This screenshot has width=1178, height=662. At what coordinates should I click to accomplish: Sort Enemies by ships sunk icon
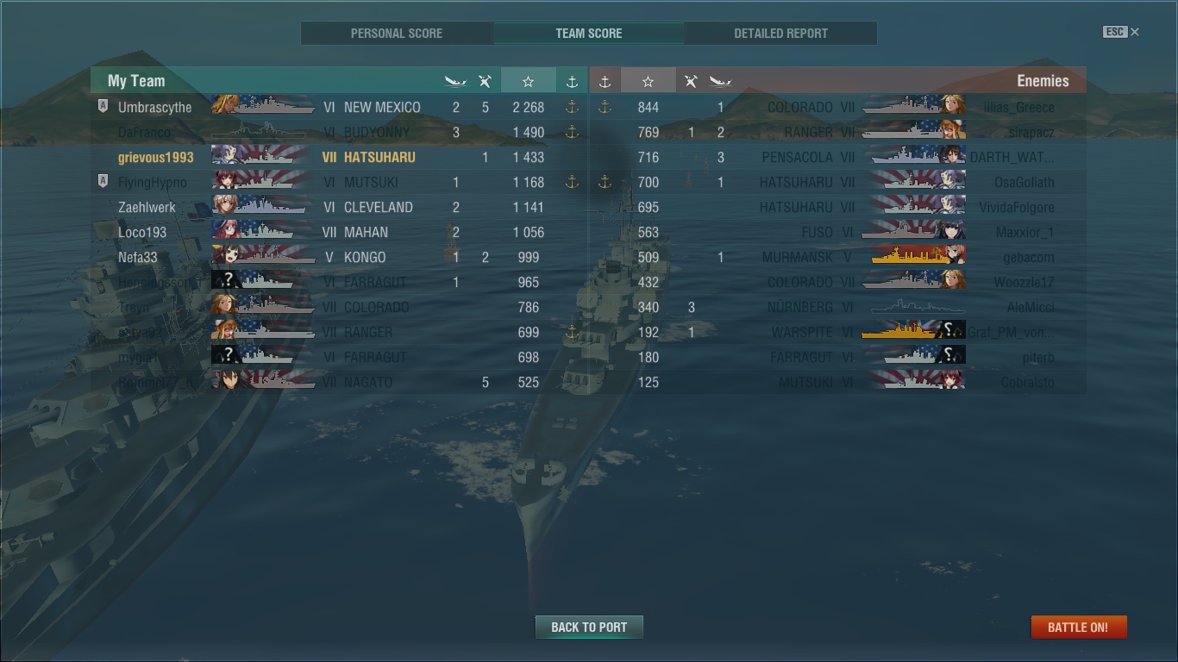click(x=720, y=81)
